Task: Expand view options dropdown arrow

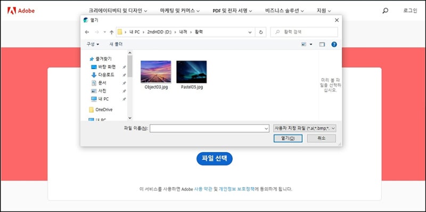Action: coord(311,45)
